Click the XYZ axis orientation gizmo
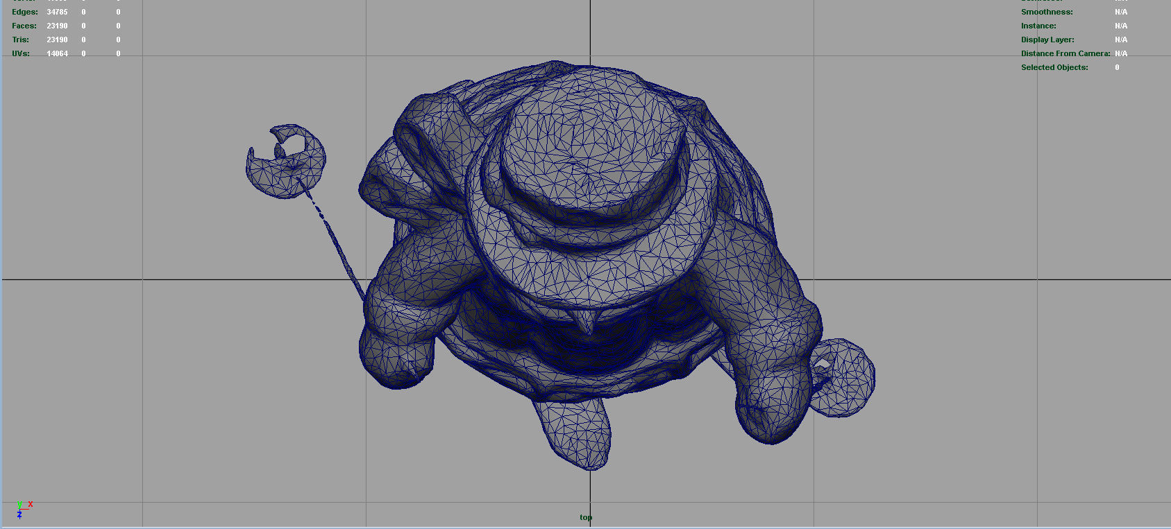Screen dimensions: 1171x529 pyautogui.click(x=24, y=510)
